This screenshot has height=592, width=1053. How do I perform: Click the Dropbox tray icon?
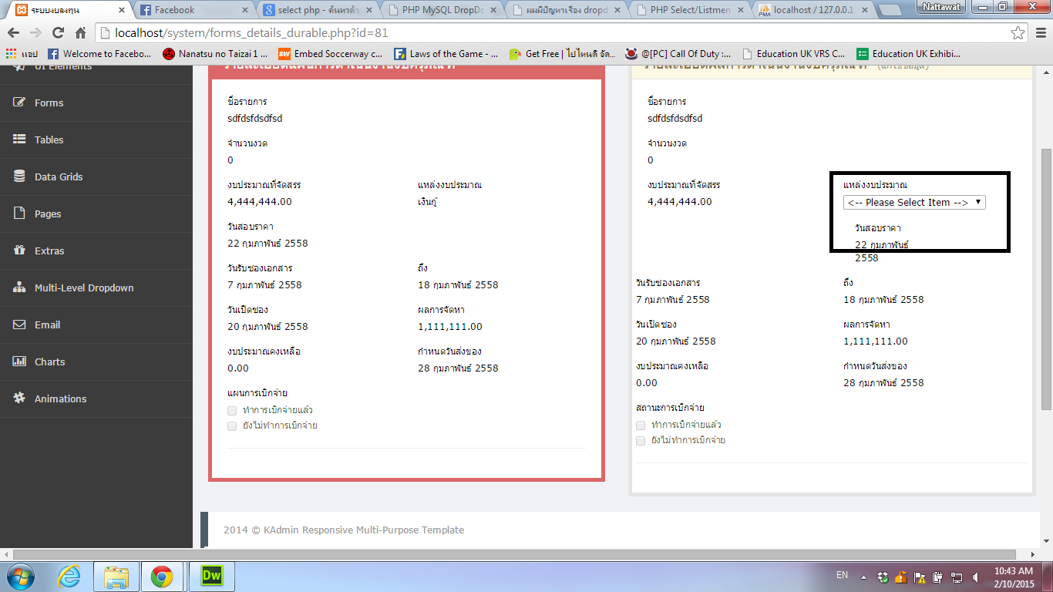883,577
